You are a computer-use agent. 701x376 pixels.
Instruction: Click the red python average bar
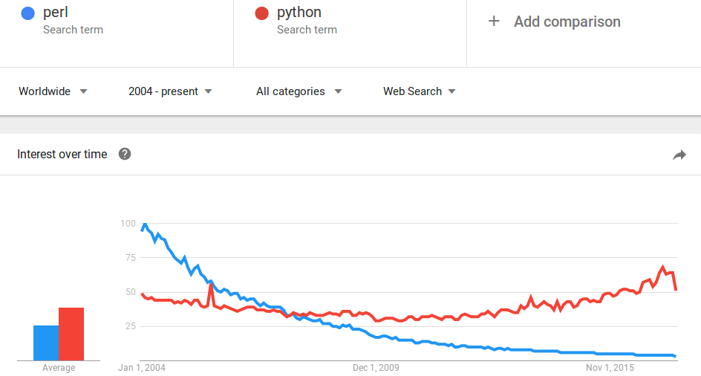(x=71, y=334)
